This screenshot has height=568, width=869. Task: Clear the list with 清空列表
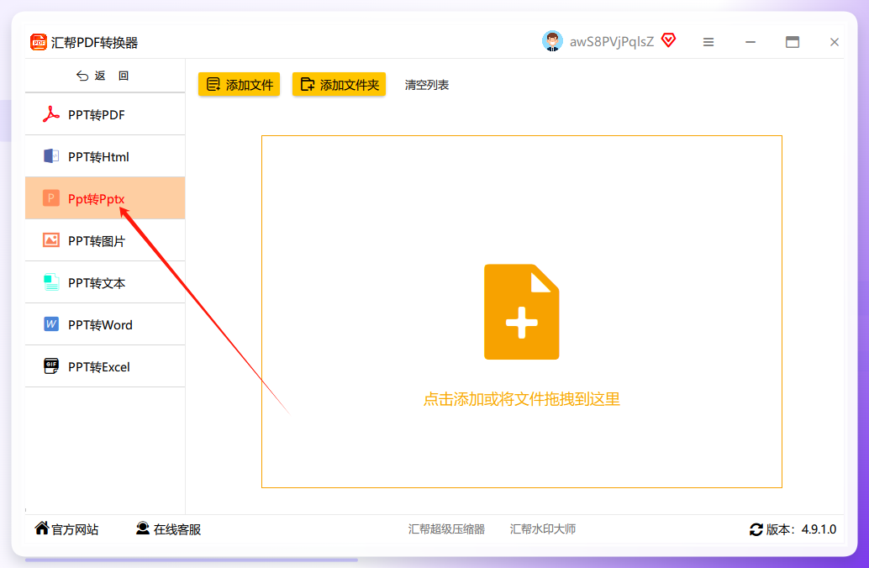[427, 85]
